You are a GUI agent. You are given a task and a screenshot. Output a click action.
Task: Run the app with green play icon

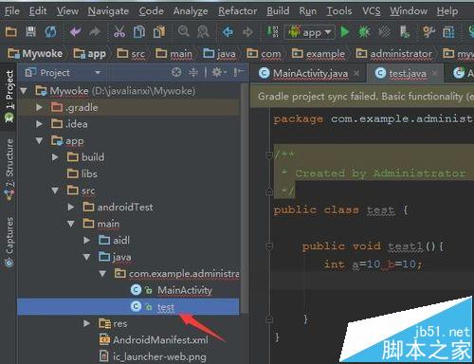(x=345, y=32)
